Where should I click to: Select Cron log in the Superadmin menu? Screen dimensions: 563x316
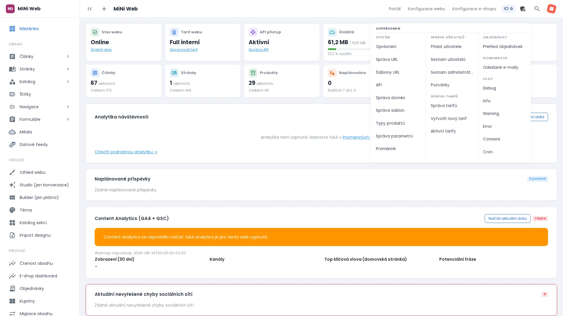click(488, 152)
